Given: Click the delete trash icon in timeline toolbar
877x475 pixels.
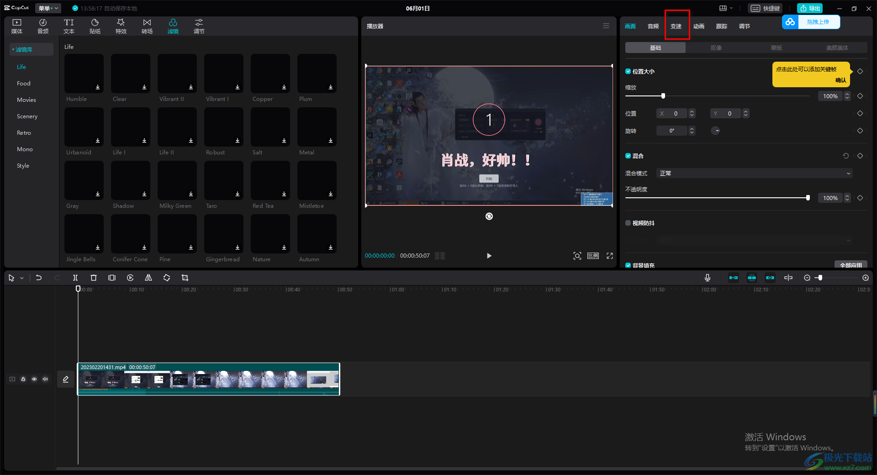Looking at the screenshot, I should tap(94, 278).
